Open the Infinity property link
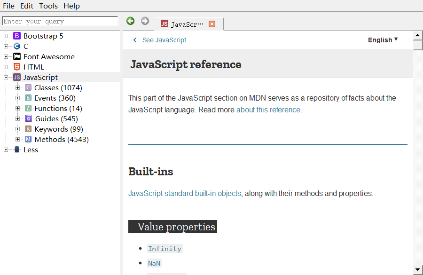The width and height of the screenshot is (423, 275). 165,249
